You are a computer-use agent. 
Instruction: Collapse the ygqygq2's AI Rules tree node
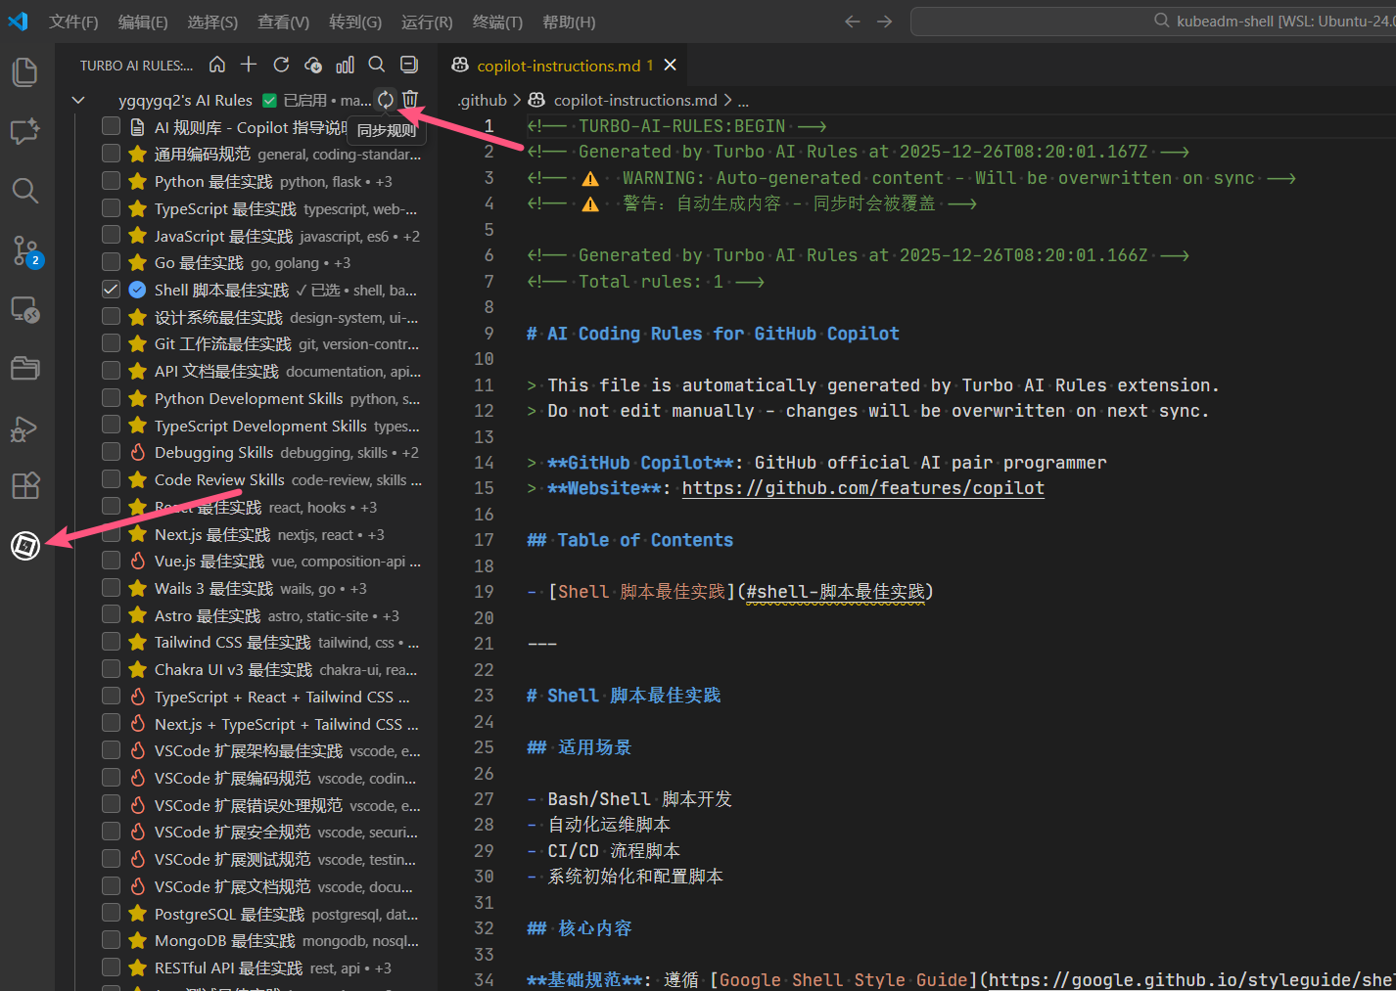(x=78, y=100)
